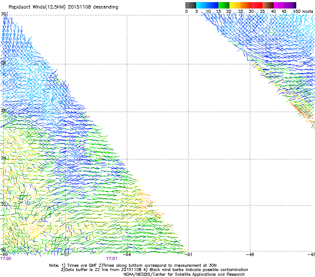Image resolution: width=315 pixels, height=277 pixels.
Task: Click the purple '17:00' time stamp
Action: [x=6, y=259]
